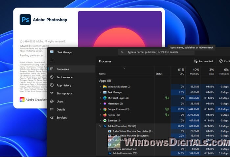Image resolution: width=230 pixels, height=157 pixels.
Task: Click the Messenger icon in process list
Action: pos(105,104)
